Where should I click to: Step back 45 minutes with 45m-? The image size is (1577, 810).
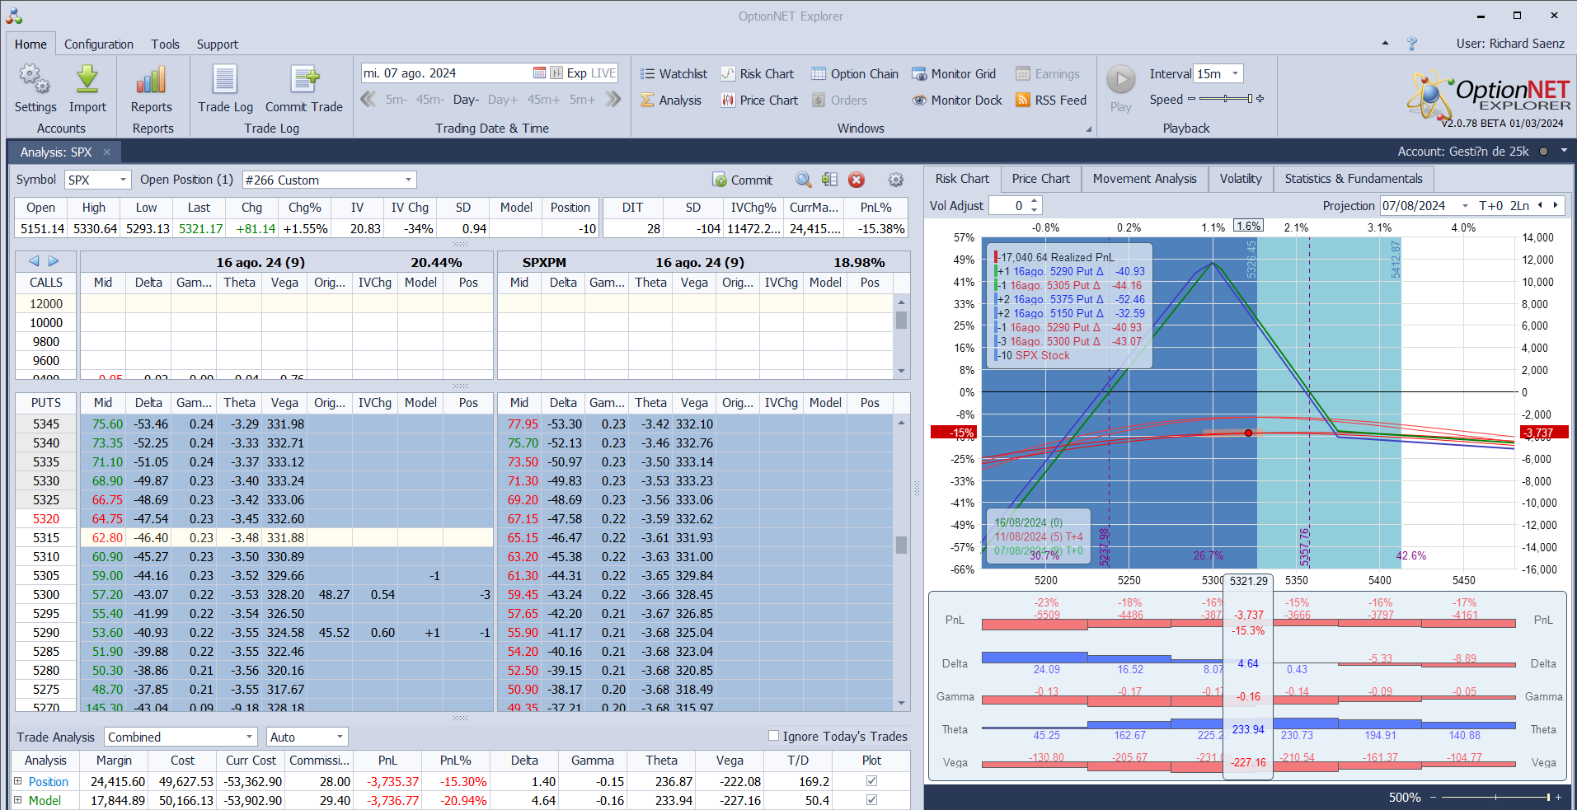click(429, 100)
